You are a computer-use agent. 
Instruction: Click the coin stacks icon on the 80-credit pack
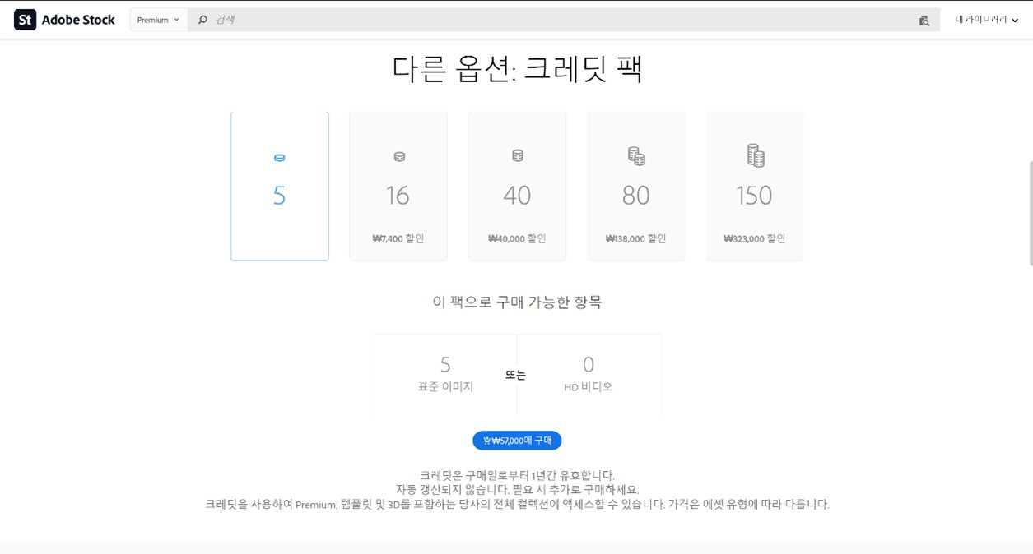(636, 155)
